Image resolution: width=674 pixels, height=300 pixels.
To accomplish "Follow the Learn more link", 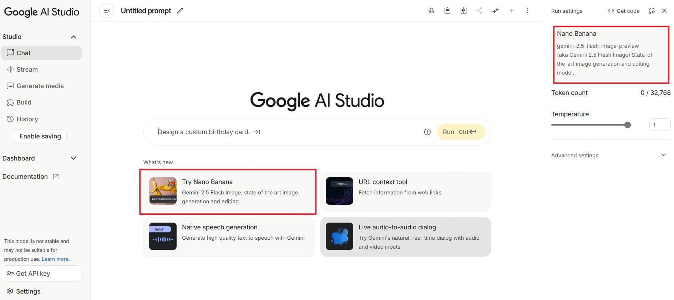I will [55, 259].
